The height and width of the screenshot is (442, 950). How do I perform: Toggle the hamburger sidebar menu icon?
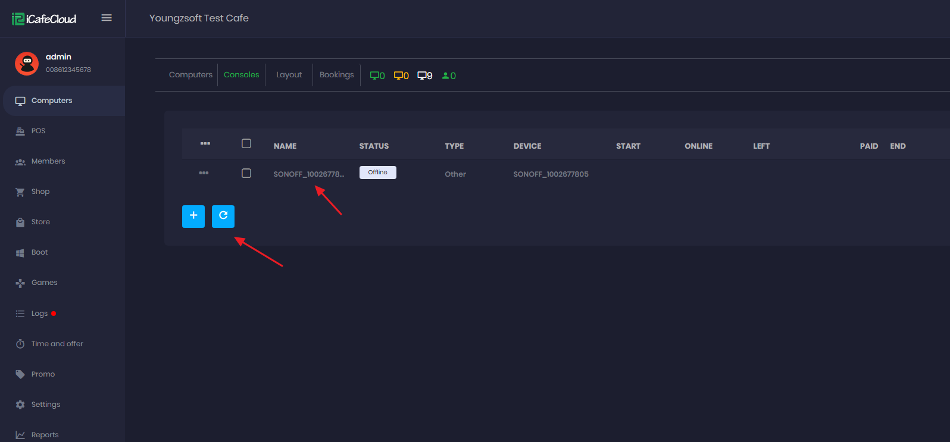click(107, 18)
